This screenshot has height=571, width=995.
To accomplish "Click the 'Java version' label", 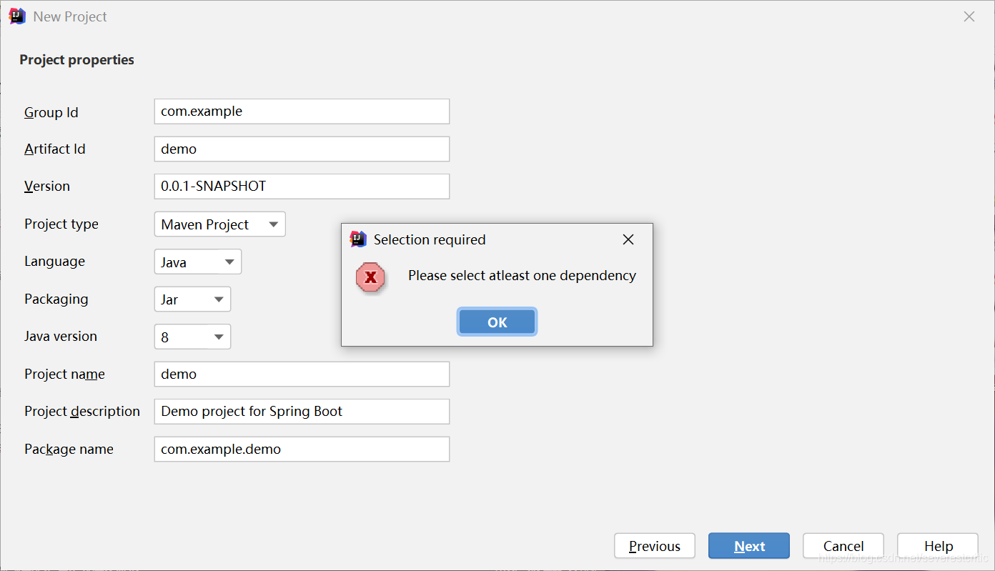I will click(61, 336).
